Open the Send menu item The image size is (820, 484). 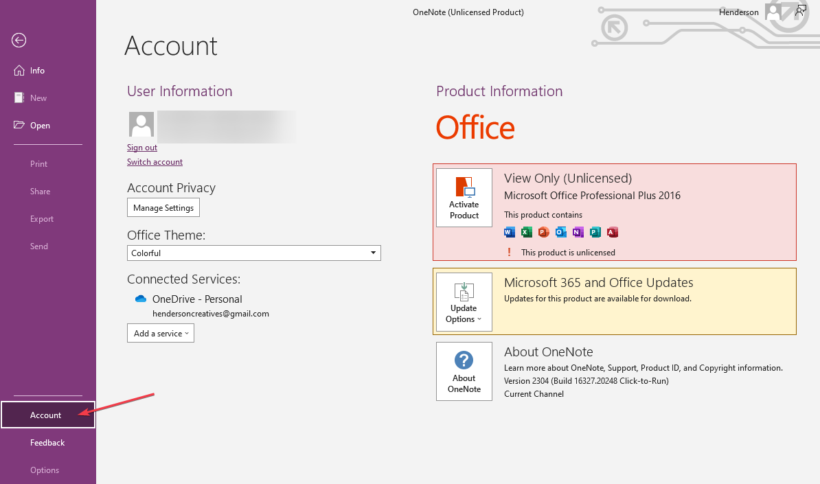38,246
